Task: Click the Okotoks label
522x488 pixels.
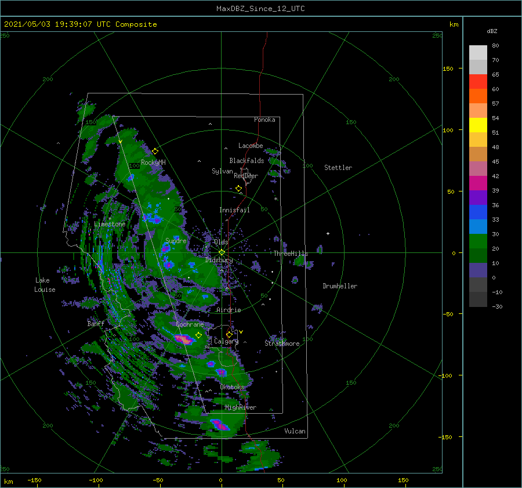Action: point(232,386)
